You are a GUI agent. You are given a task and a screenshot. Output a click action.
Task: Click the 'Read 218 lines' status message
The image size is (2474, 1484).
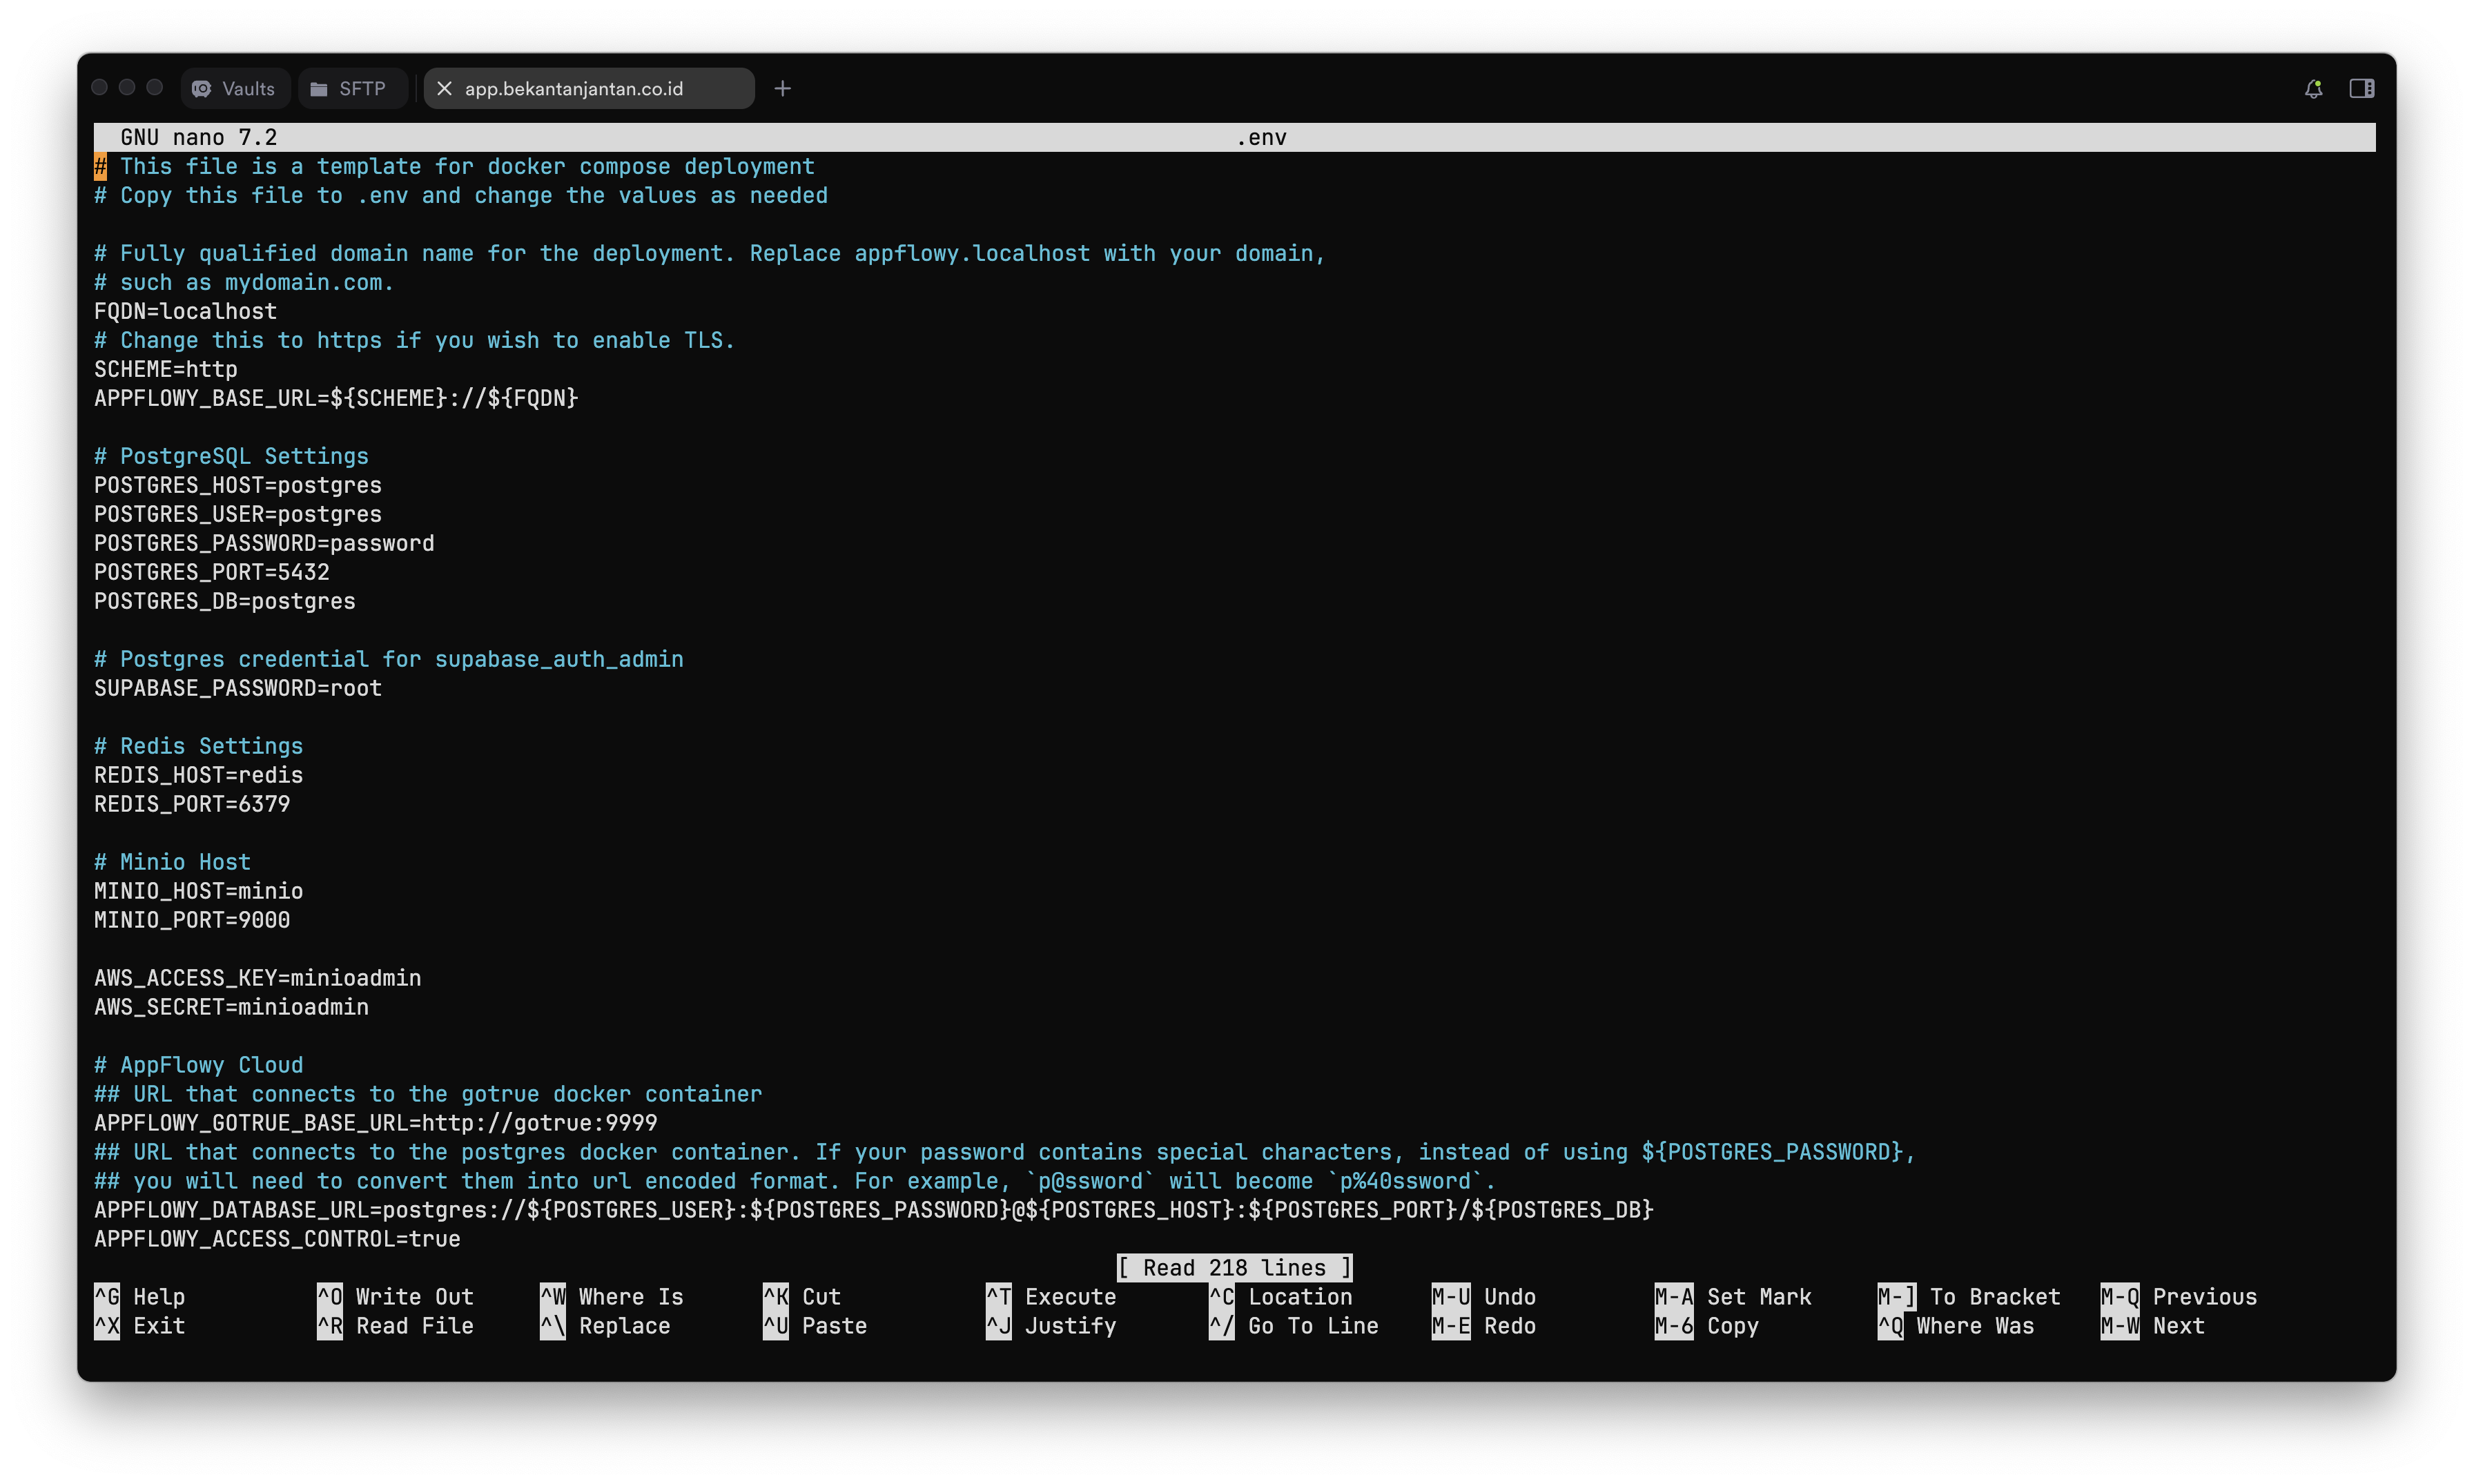click(x=1235, y=1267)
